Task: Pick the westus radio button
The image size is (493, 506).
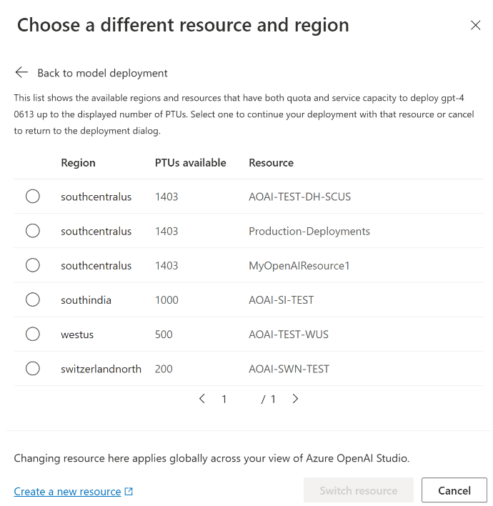Action: point(33,334)
